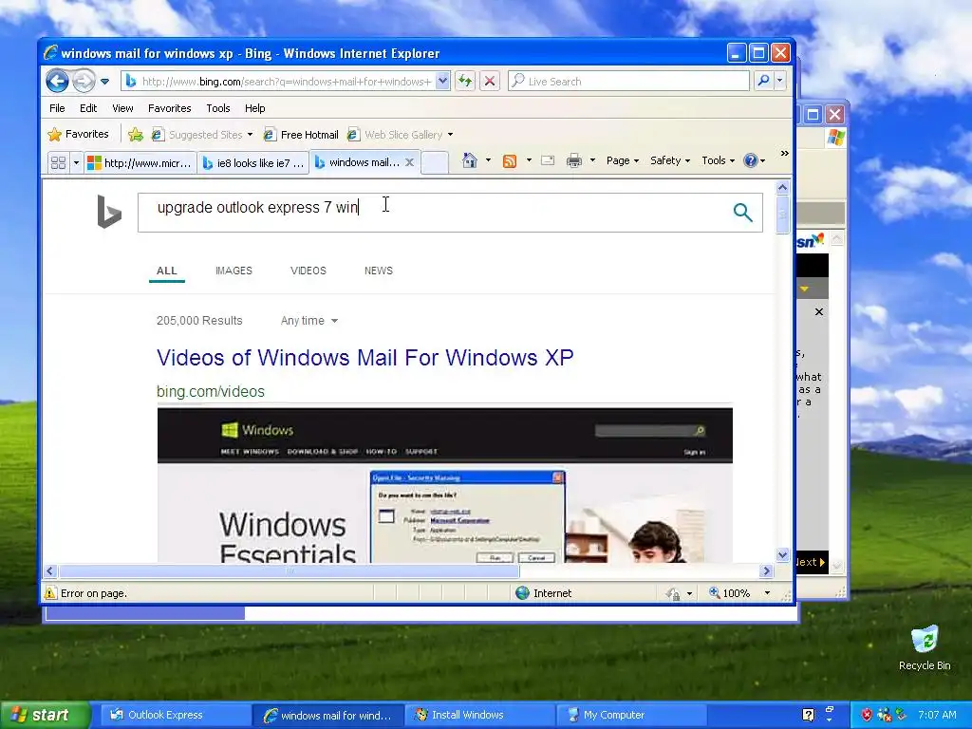The image size is (972, 729).
Task: Click the Refresh page icon
Action: tap(465, 82)
